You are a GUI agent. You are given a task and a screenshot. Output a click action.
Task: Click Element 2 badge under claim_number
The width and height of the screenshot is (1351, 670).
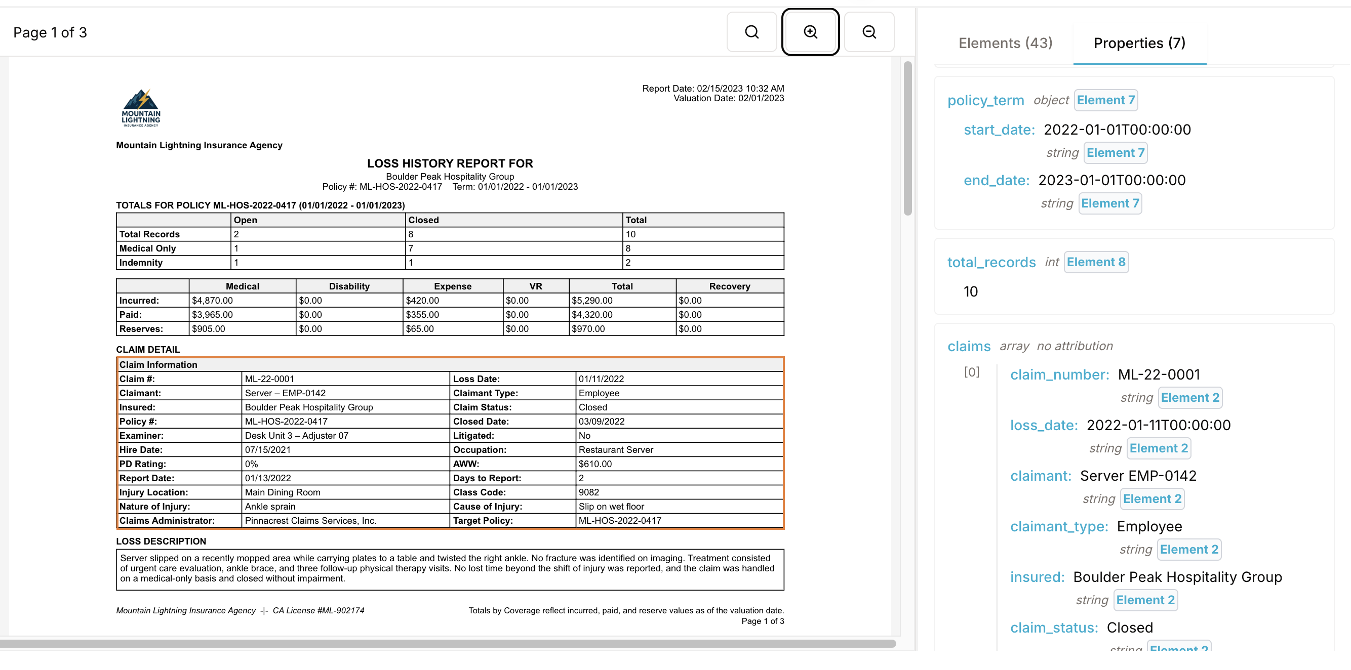click(1189, 397)
